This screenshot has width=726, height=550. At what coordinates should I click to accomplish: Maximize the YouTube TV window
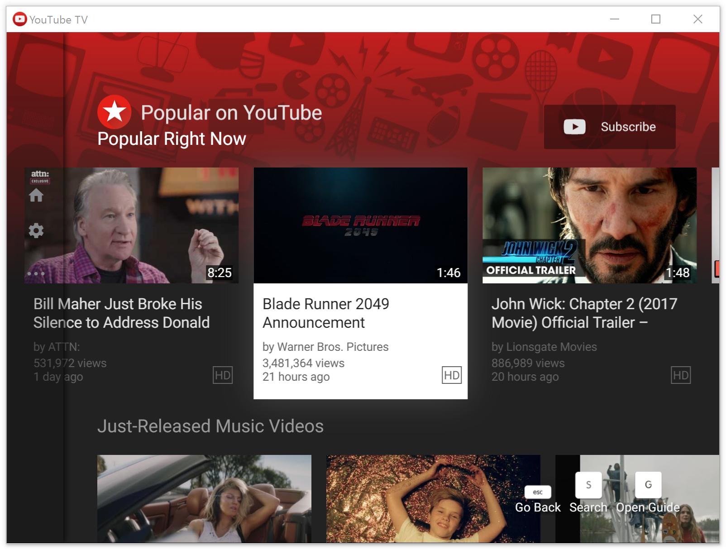tap(656, 19)
